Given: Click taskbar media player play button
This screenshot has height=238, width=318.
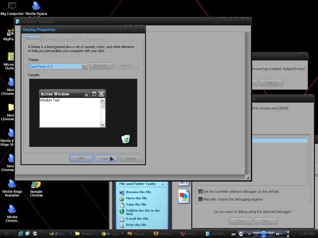Looking at the screenshot, I should click(263, 234).
